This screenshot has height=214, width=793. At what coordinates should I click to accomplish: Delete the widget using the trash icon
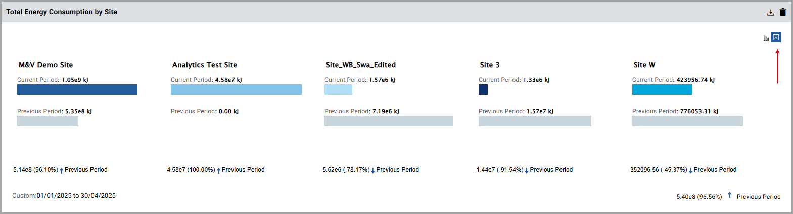[783, 12]
